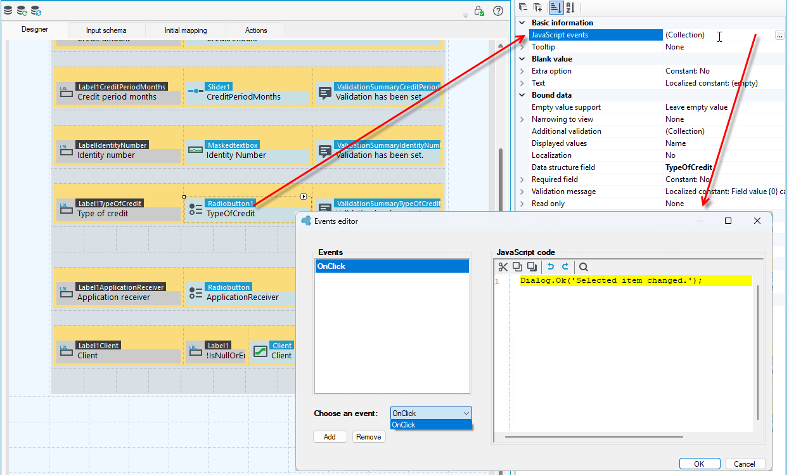Open the Input schema tab
Image resolution: width=789 pixels, height=475 pixels.
(106, 30)
